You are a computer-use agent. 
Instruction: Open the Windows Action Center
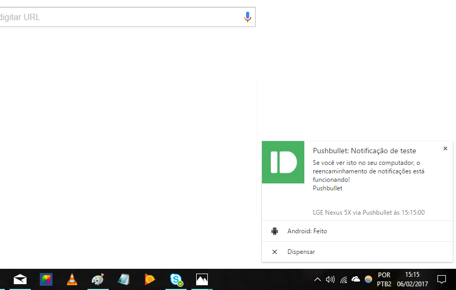coord(442,279)
